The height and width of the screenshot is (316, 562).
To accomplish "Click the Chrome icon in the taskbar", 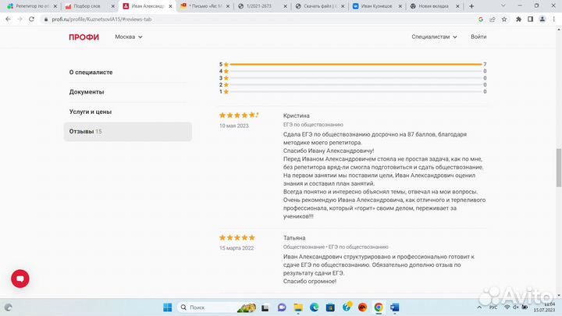I will tap(379, 307).
